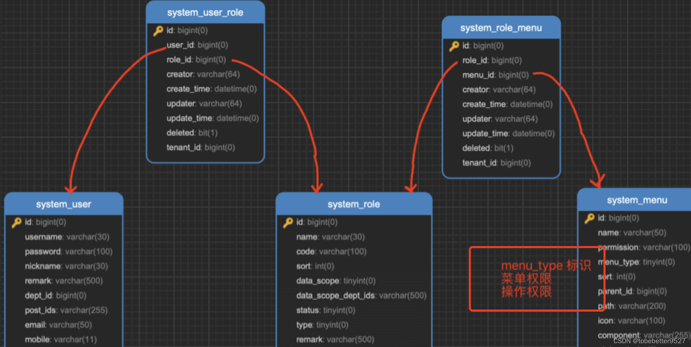Select the system_role table header
Screen dimensions: 691x347
point(354,204)
